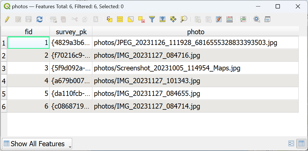
Task: Select row 5 via its row header
Action: (4, 94)
